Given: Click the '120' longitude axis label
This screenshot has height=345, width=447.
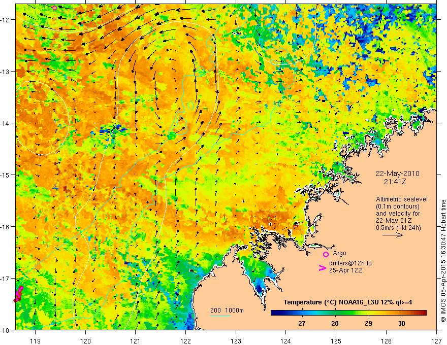Looking at the screenshot, I should click(x=85, y=341).
